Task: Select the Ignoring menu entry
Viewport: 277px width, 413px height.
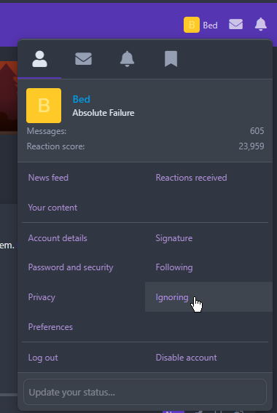Action: [172, 297]
